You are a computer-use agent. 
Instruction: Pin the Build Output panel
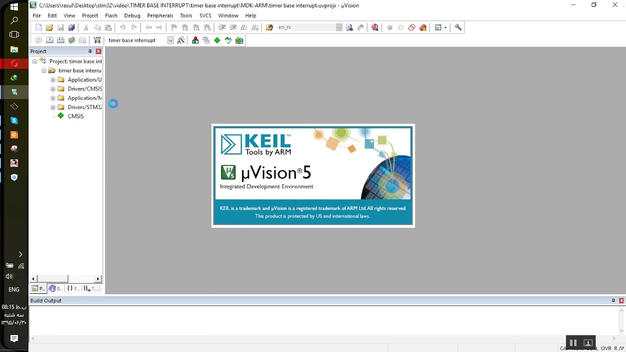coord(613,301)
